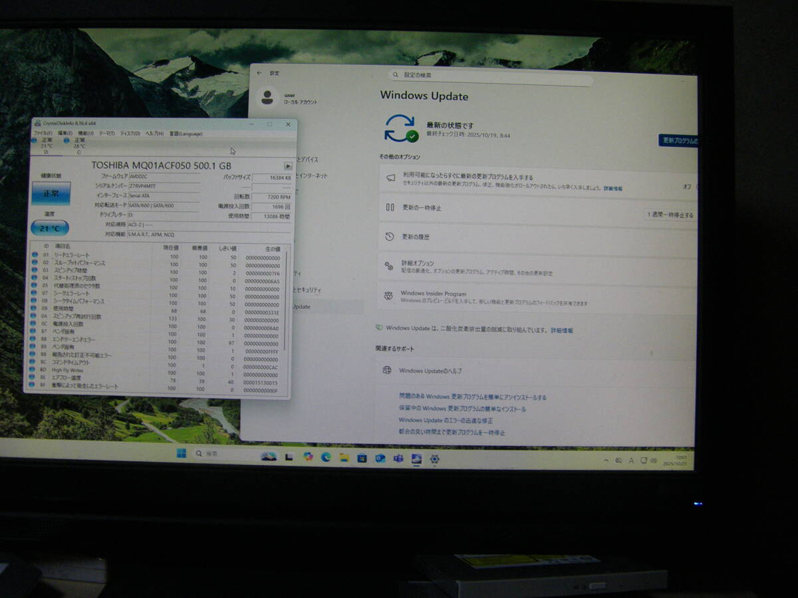Click the blue 正常 health status button
The image size is (798, 598).
click(51, 194)
